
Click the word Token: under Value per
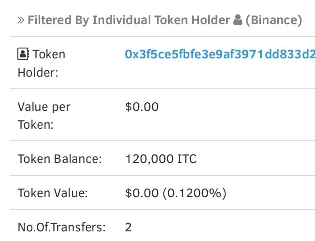(36, 124)
